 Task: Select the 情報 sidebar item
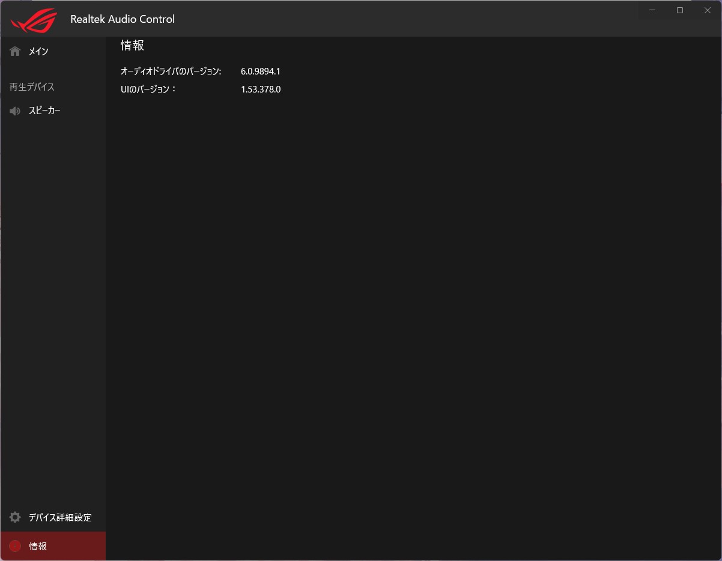coord(38,546)
